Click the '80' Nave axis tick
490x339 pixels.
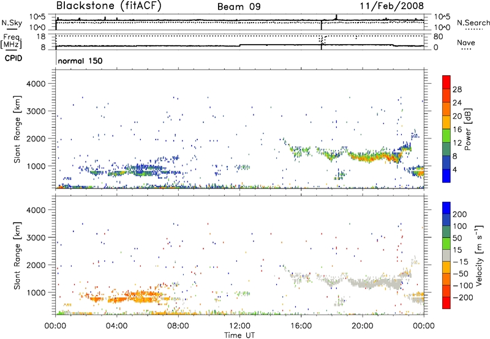click(x=438, y=37)
